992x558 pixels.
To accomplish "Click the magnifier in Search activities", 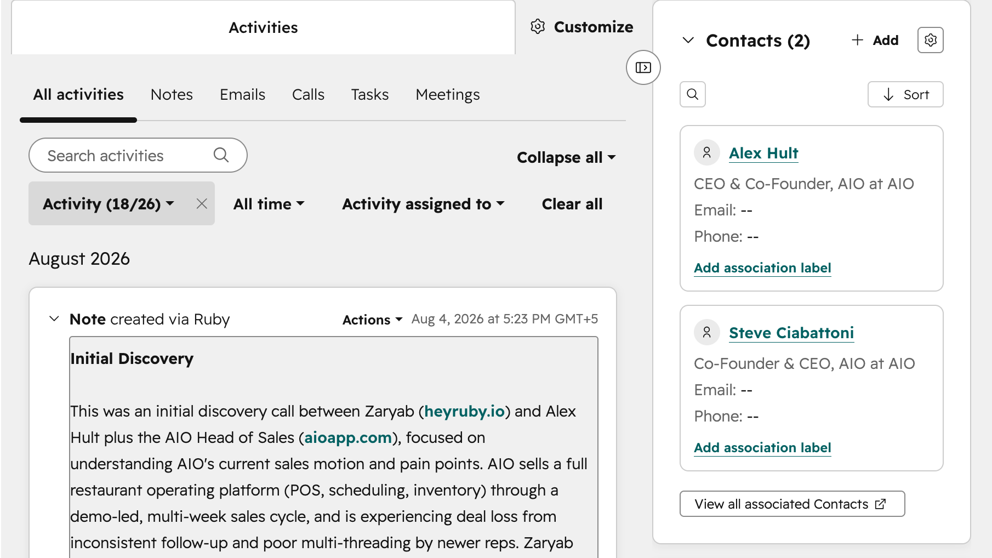I will [221, 155].
